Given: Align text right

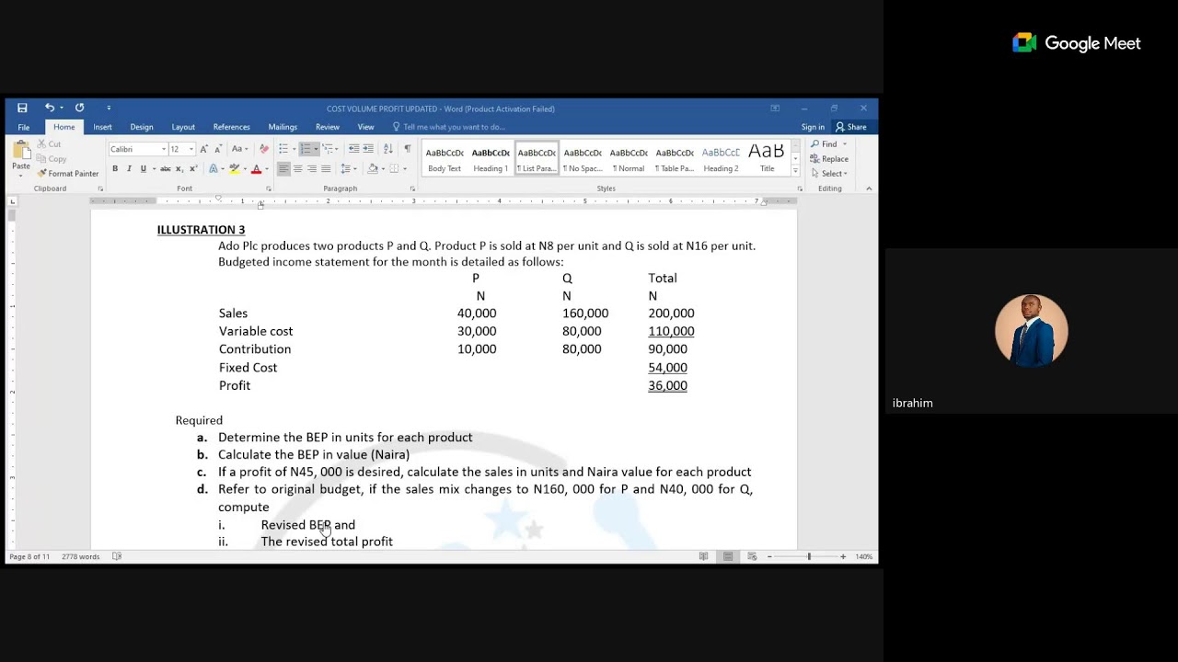Looking at the screenshot, I should click(x=312, y=169).
